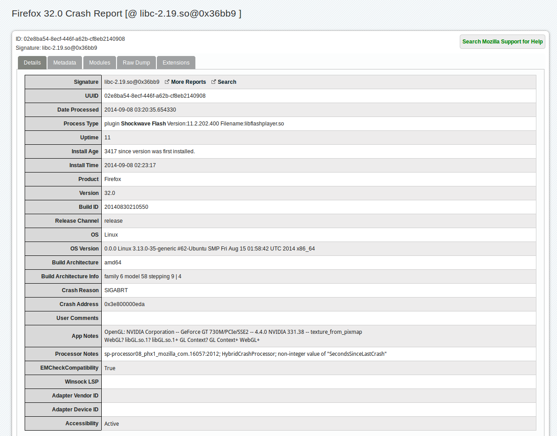
Task: Click the Date Processed value 2014-09-08 03:20:35.654330
Action: (x=140, y=110)
